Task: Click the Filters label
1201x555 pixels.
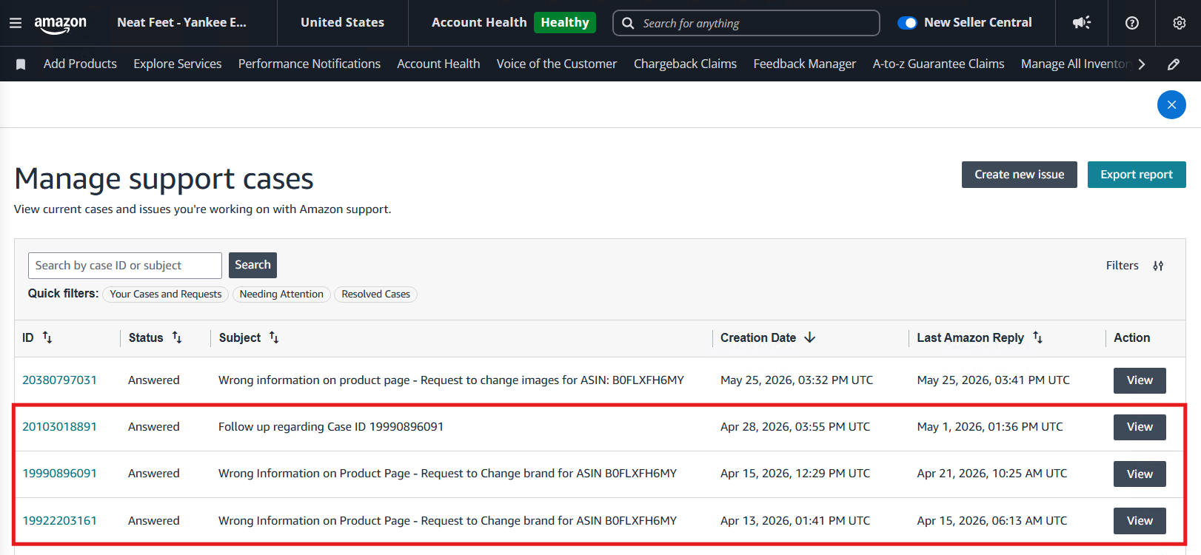Action: [x=1123, y=266]
